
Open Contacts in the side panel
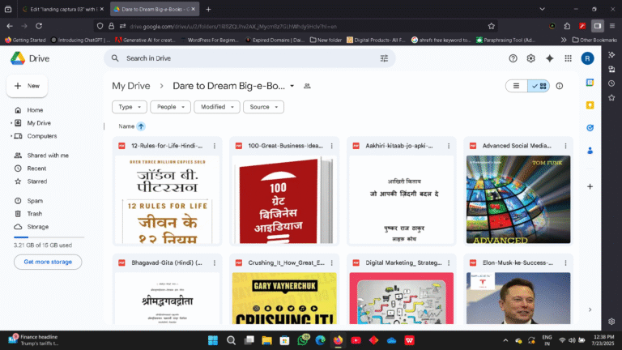tap(590, 151)
